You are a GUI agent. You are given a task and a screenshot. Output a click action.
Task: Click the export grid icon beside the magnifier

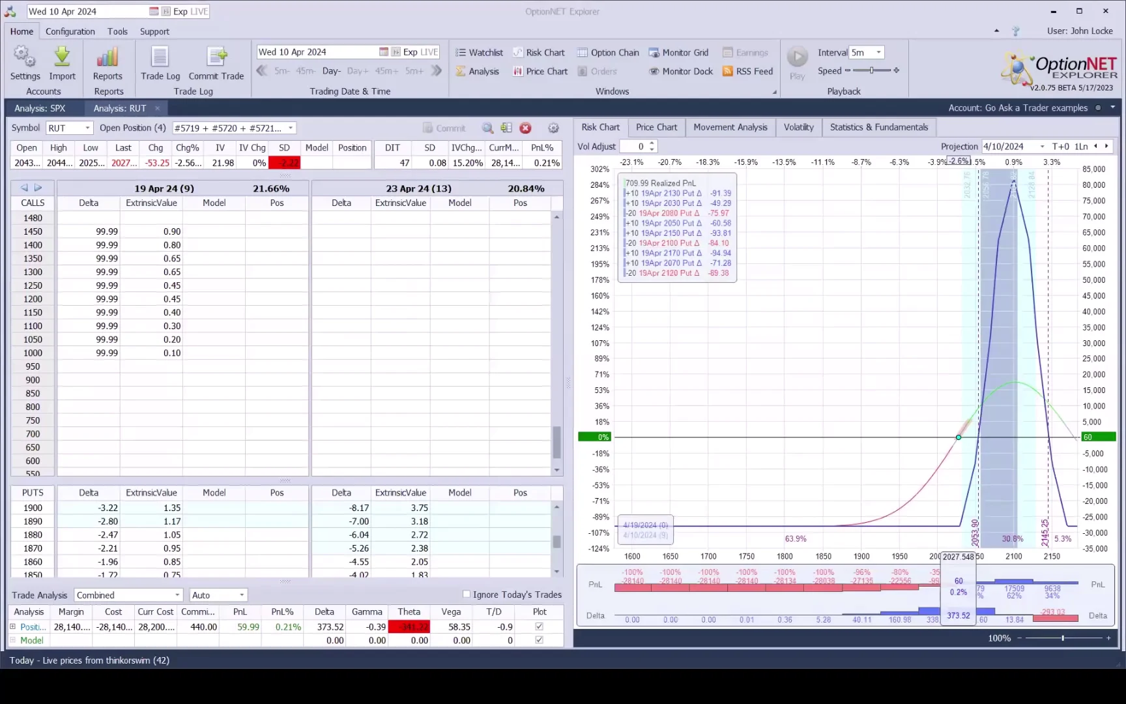tap(506, 128)
